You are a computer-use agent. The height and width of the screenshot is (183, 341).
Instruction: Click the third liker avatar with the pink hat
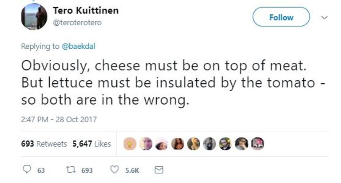[x=161, y=144]
